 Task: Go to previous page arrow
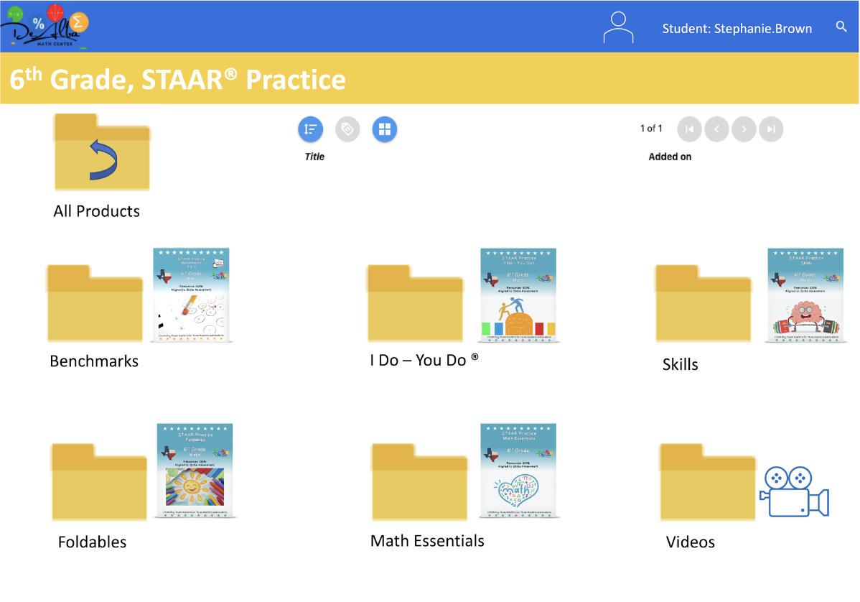pyautogui.click(x=716, y=129)
